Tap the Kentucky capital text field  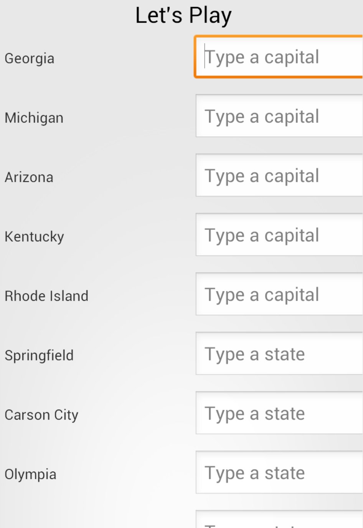click(x=279, y=235)
